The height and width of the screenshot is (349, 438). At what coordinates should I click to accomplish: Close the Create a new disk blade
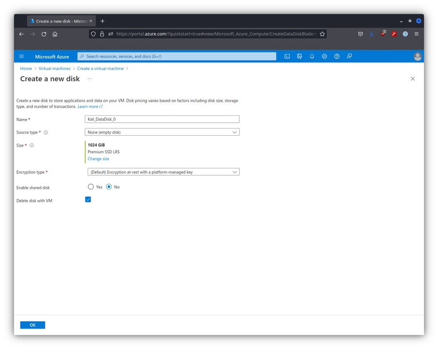tap(413, 79)
